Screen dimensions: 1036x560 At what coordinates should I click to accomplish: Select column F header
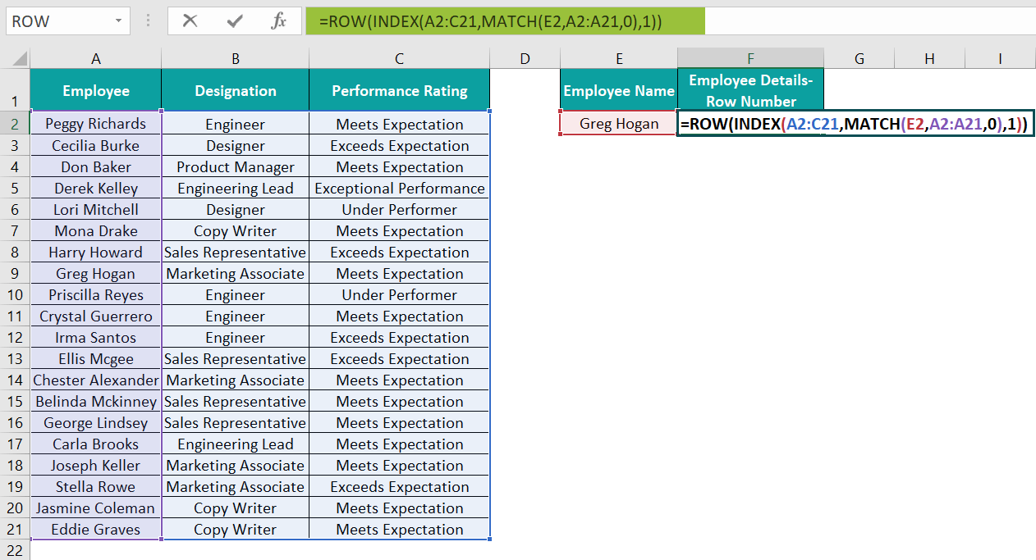[749, 58]
